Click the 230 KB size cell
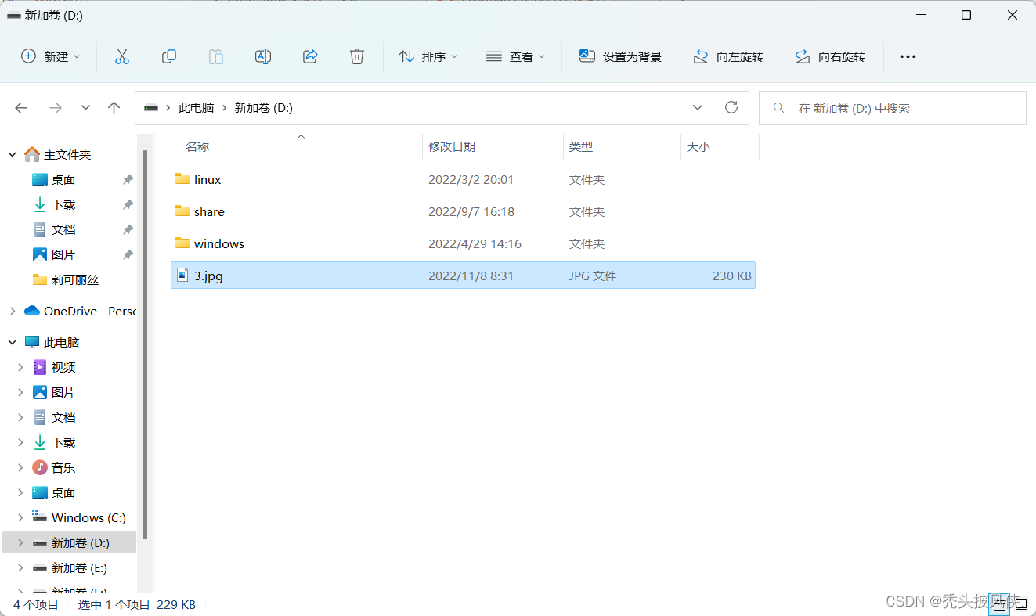The image size is (1036, 616). [x=732, y=276]
